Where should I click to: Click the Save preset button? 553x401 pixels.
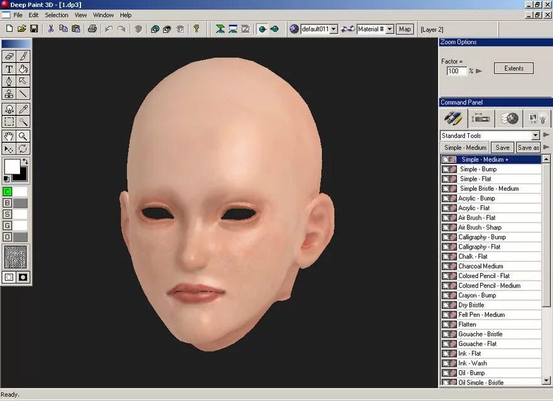(x=502, y=147)
